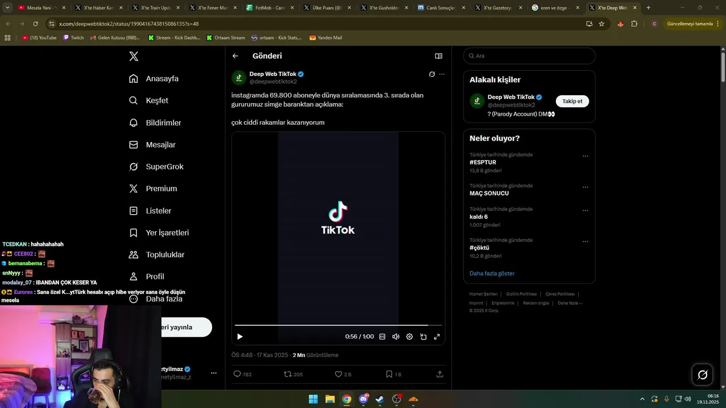
Task: Open Deep Web TikTok profile name in post
Action: click(273, 74)
